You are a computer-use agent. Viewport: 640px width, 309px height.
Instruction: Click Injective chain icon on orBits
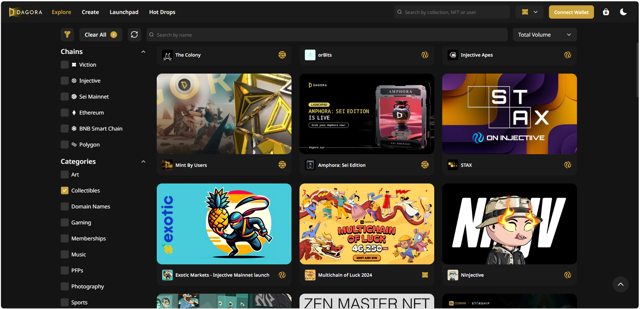(425, 55)
